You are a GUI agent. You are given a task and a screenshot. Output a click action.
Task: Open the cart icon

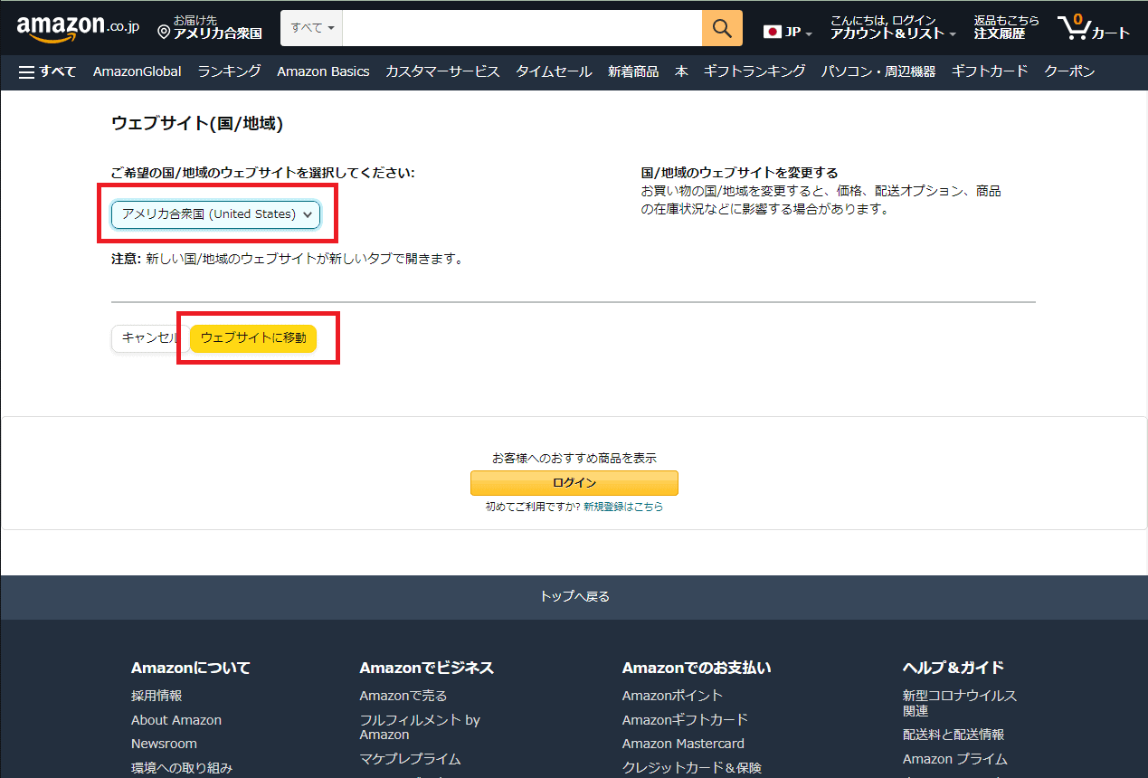[x=1094, y=28]
